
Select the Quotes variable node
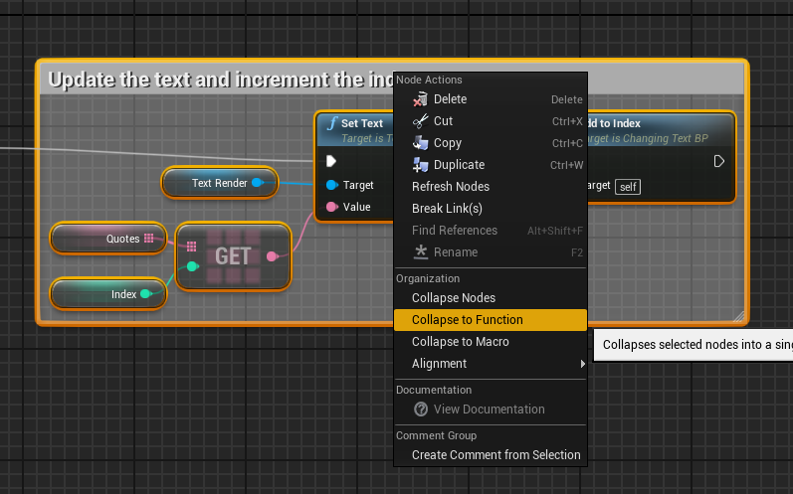point(108,239)
